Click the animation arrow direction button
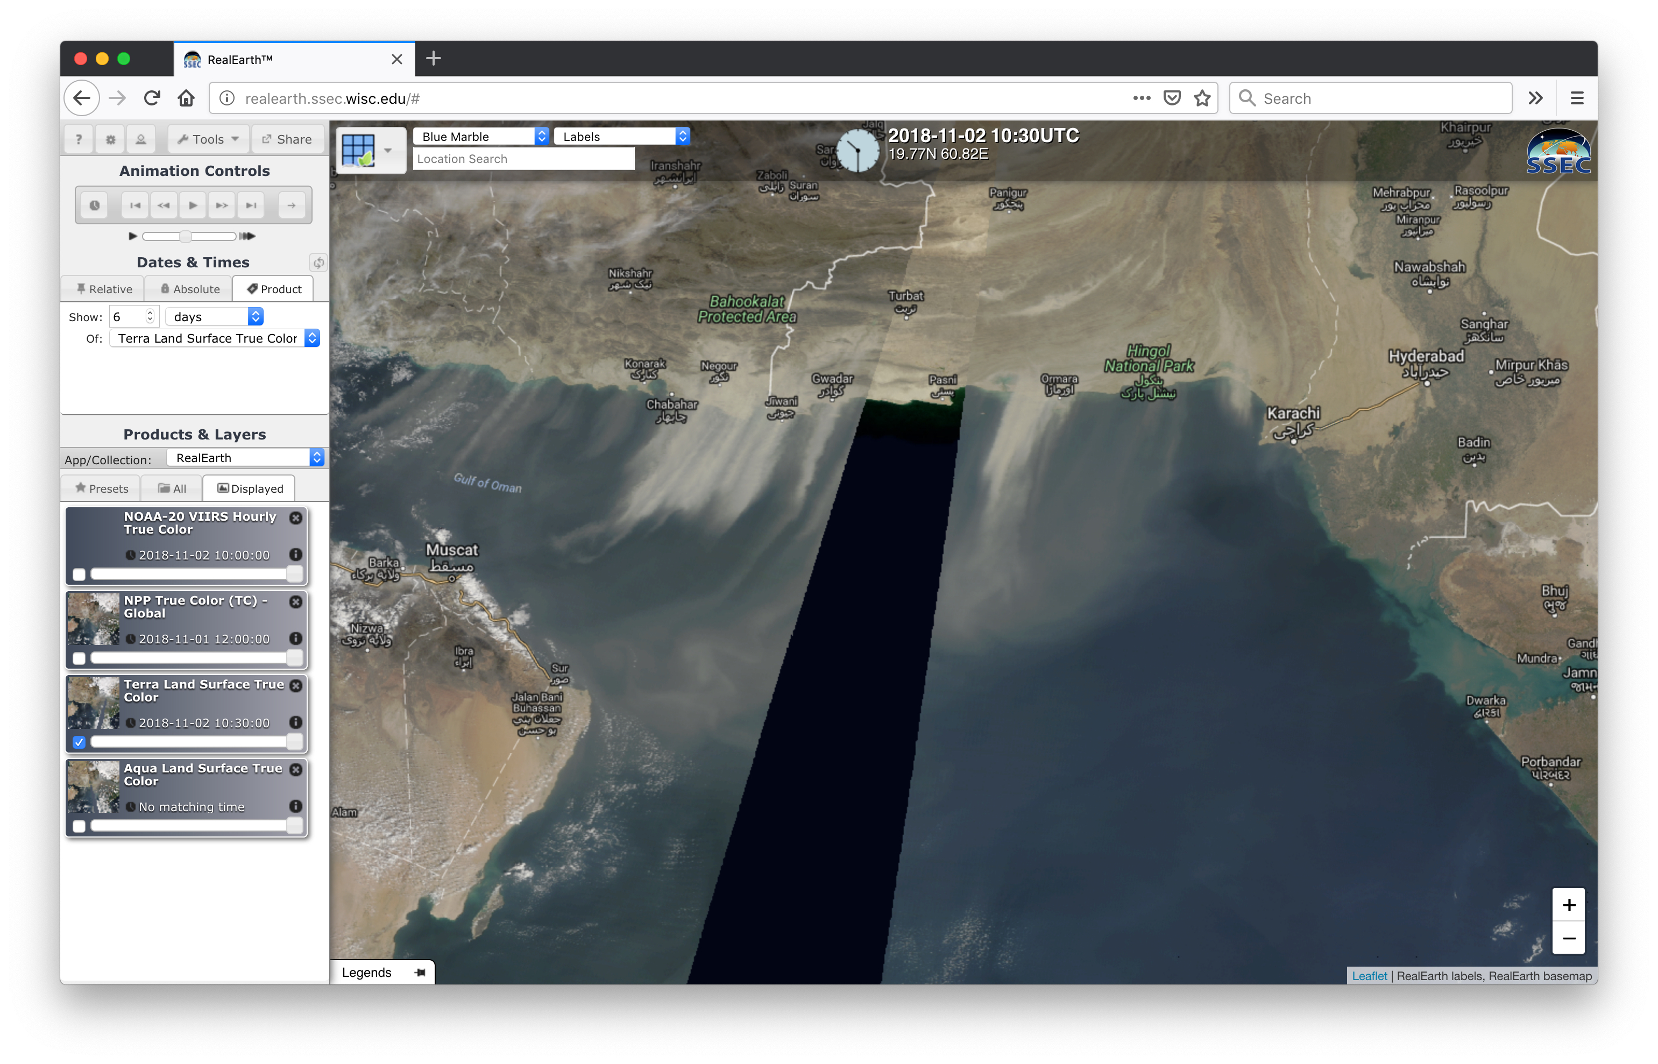1658x1064 pixels. pyautogui.click(x=292, y=205)
